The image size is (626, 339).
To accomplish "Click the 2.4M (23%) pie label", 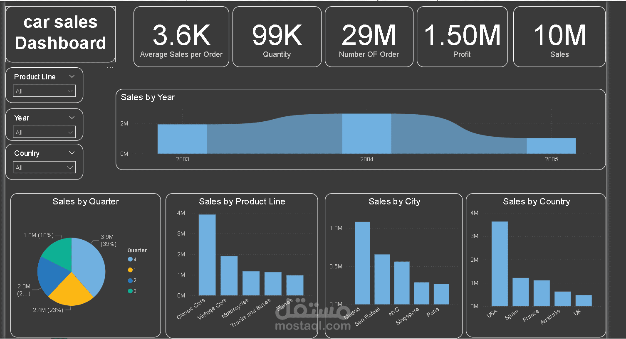I will point(48,310).
